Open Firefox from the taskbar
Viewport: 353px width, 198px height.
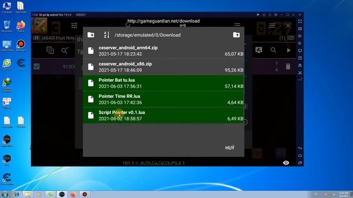[73, 194]
